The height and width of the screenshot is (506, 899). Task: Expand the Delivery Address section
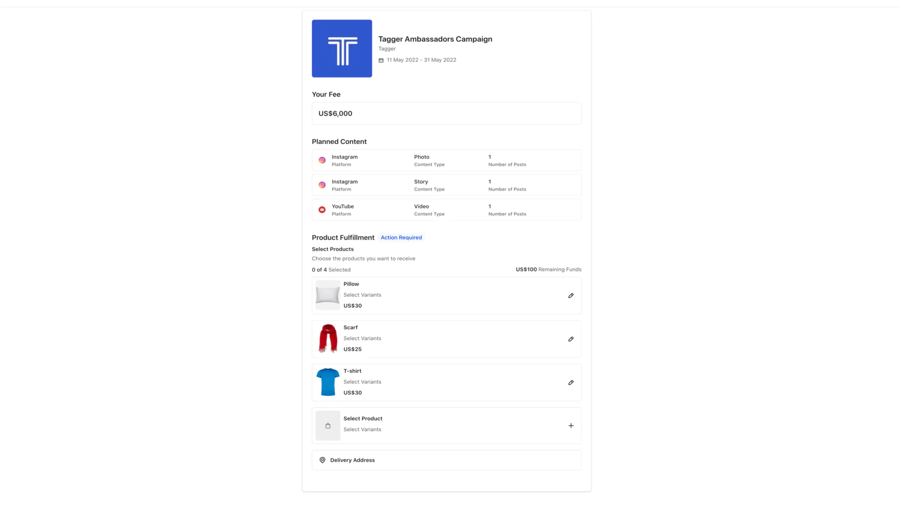click(x=447, y=460)
